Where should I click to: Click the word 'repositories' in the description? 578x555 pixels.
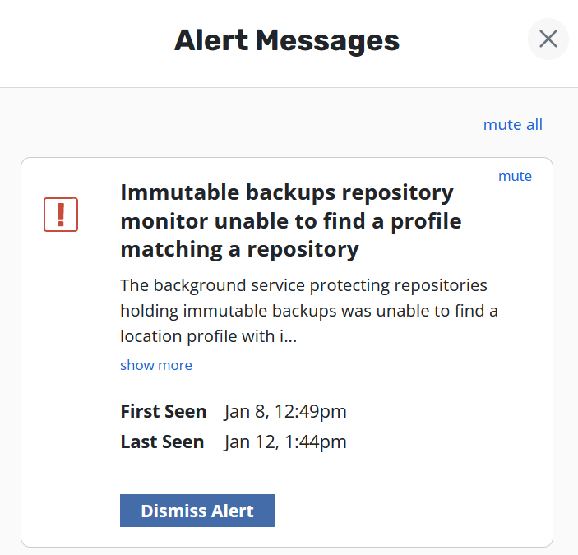pyautogui.click(x=442, y=285)
